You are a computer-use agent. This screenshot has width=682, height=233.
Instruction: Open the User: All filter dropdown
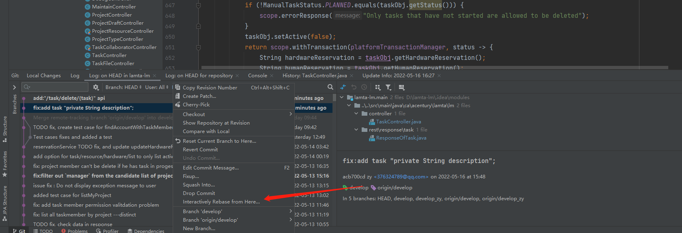point(157,87)
